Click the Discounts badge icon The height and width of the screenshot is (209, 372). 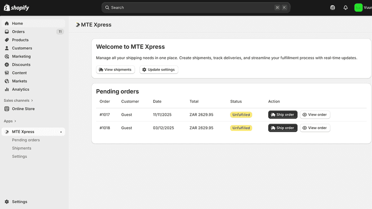pos(7,65)
